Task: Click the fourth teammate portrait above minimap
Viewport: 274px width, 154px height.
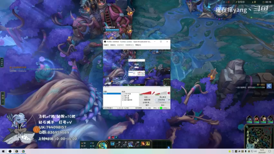Action: (x=270, y=119)
